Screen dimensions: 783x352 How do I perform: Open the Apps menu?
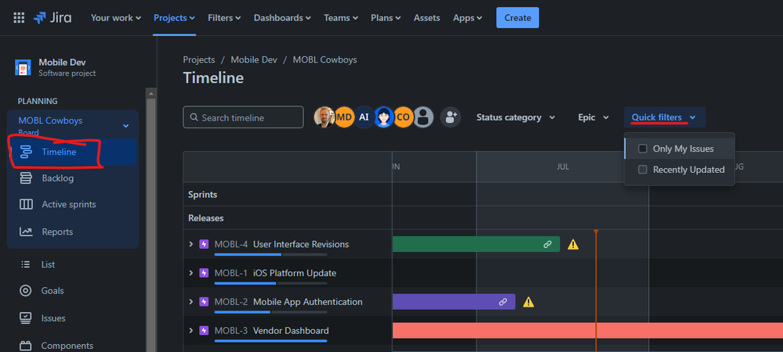click(467, 18)
